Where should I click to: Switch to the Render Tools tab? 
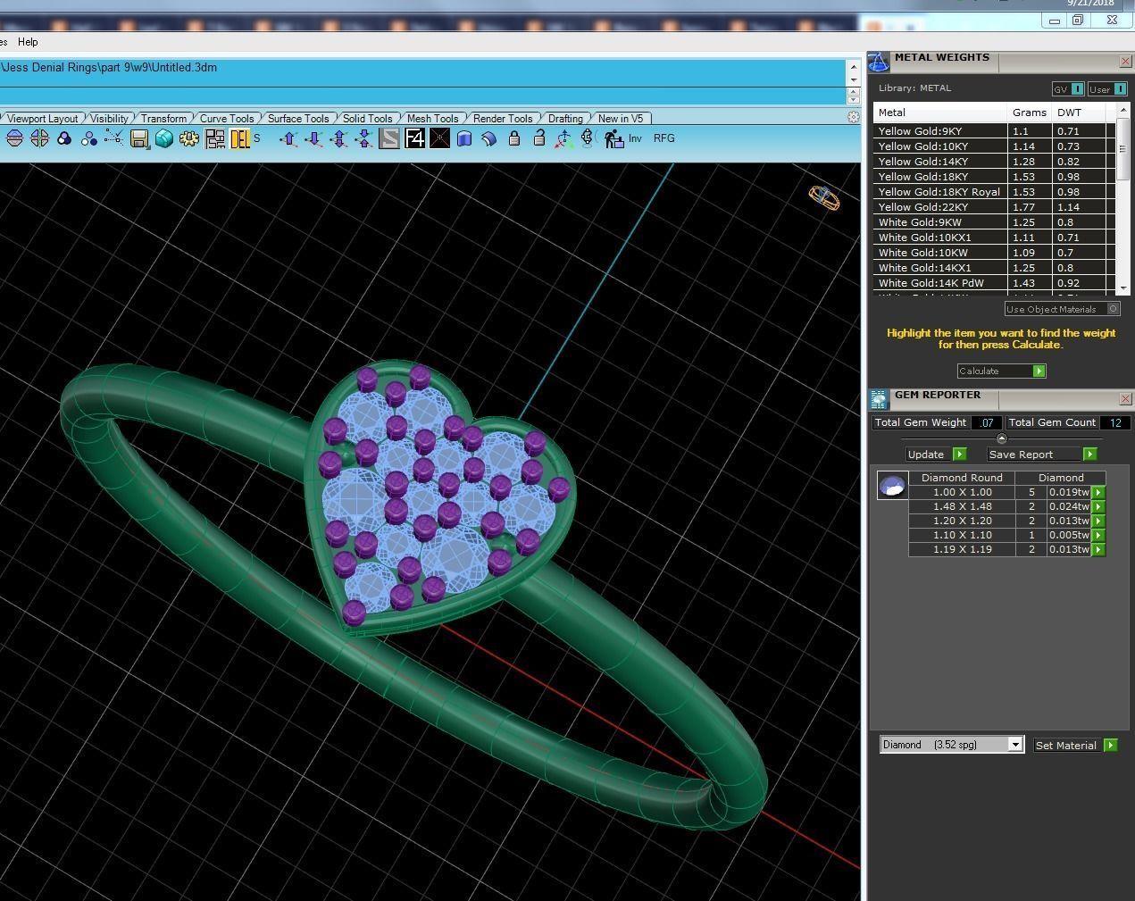click(502, 118)
